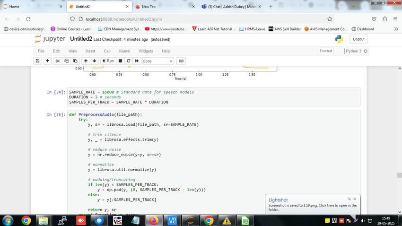This screenshot has height=226, width=402.
Task: Move the selected cell down
Action: point(95,61)
